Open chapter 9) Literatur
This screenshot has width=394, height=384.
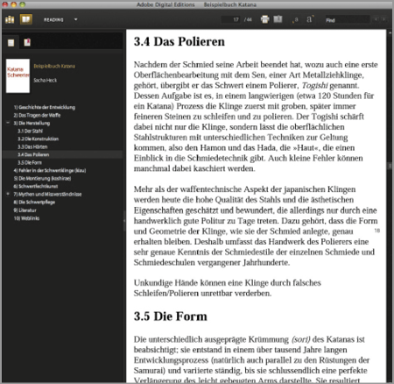click(x=25, y=210)
